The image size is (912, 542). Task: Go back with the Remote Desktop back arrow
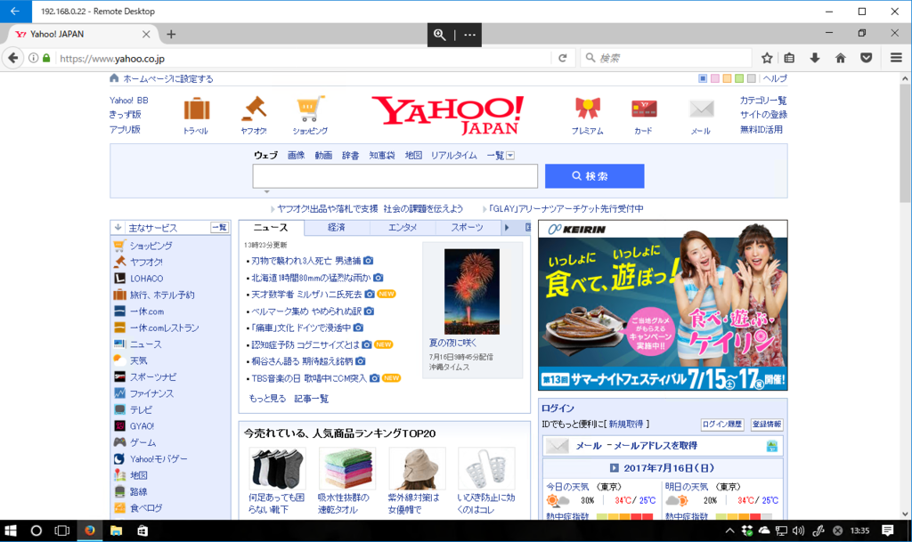(15, 11)
